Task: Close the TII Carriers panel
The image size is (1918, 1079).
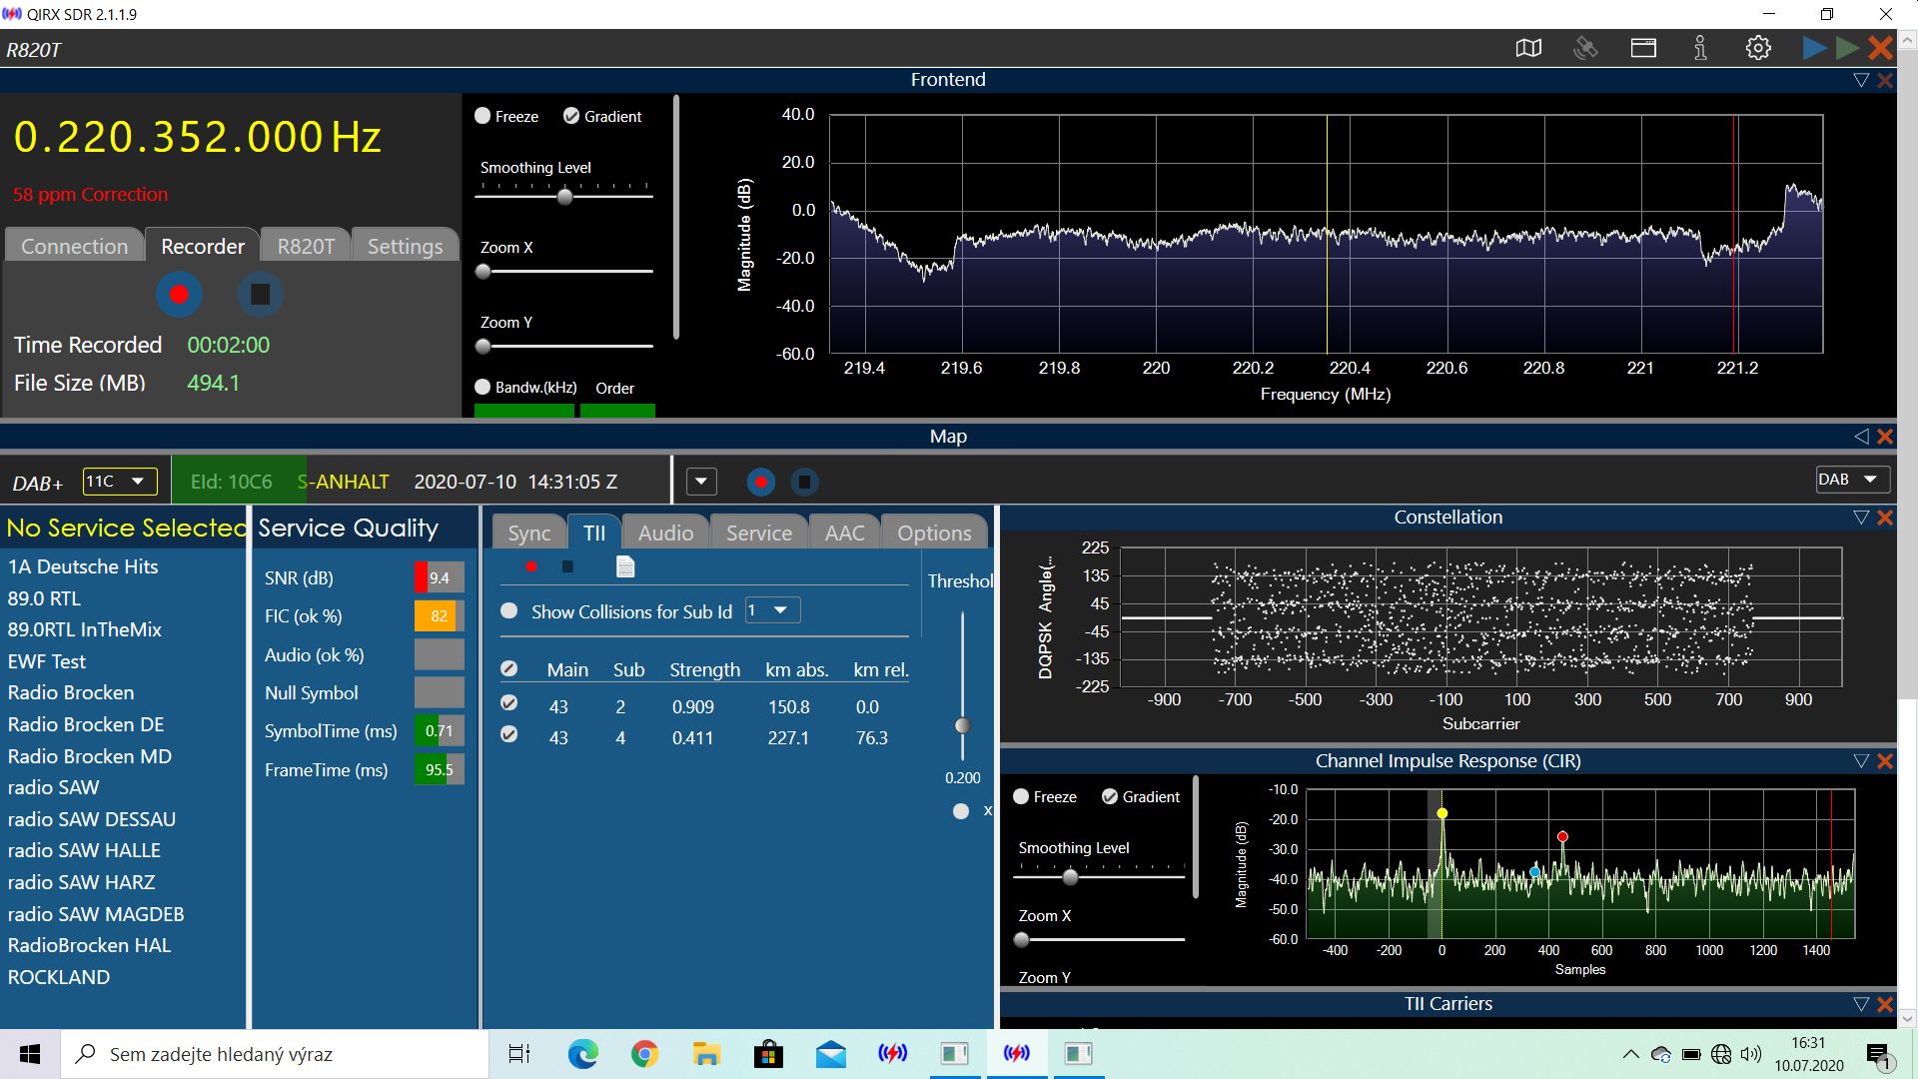Action: pyautogui.click(x=1885, y=1004)
